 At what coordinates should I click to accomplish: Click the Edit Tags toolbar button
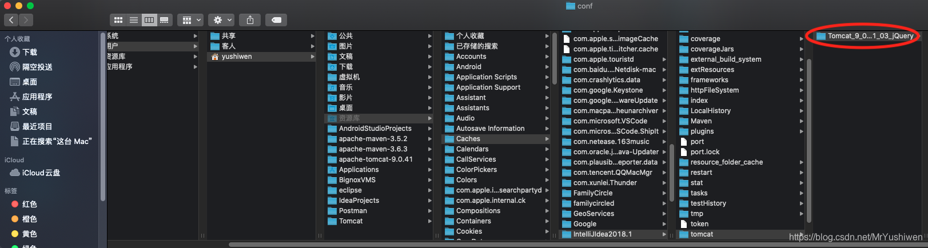(276, 20)
